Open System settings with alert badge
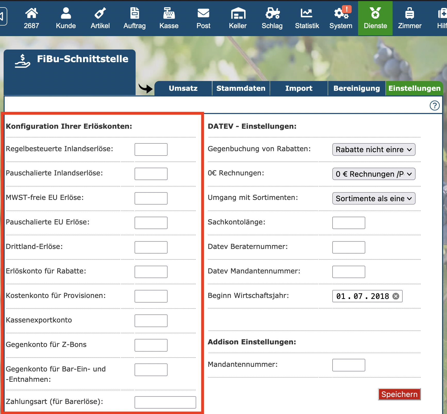The height and width of the screenshot is (414, 447). tap(341, 18)
